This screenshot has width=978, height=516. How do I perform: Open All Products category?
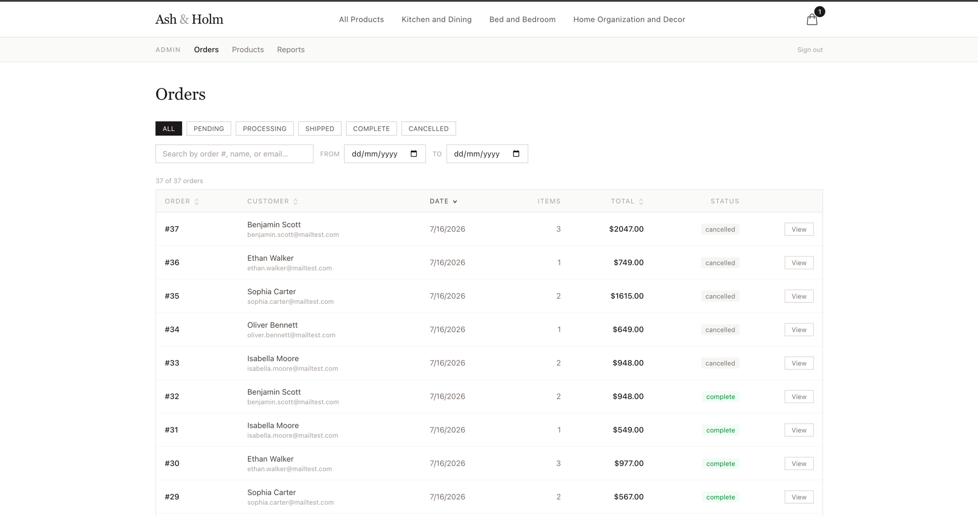click(361, 19)
